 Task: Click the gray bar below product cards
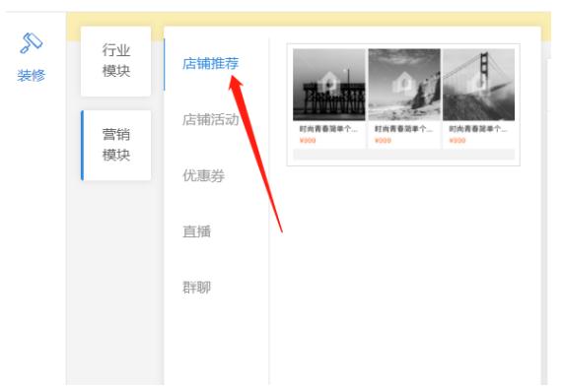403,155
